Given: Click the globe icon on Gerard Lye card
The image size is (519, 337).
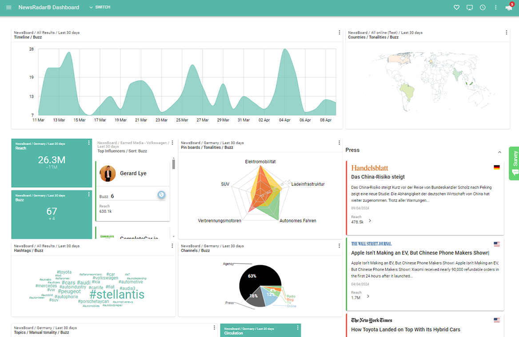Looking at the screenshot, I should (161, 195).
